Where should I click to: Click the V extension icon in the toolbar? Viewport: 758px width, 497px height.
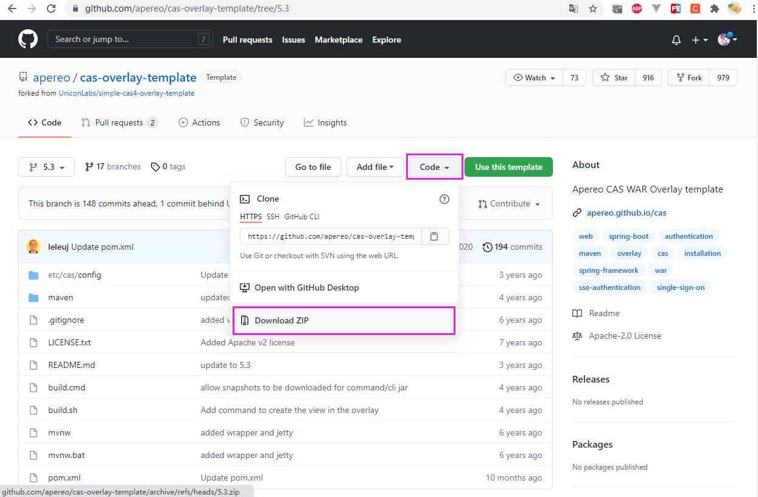pos(656,9)
